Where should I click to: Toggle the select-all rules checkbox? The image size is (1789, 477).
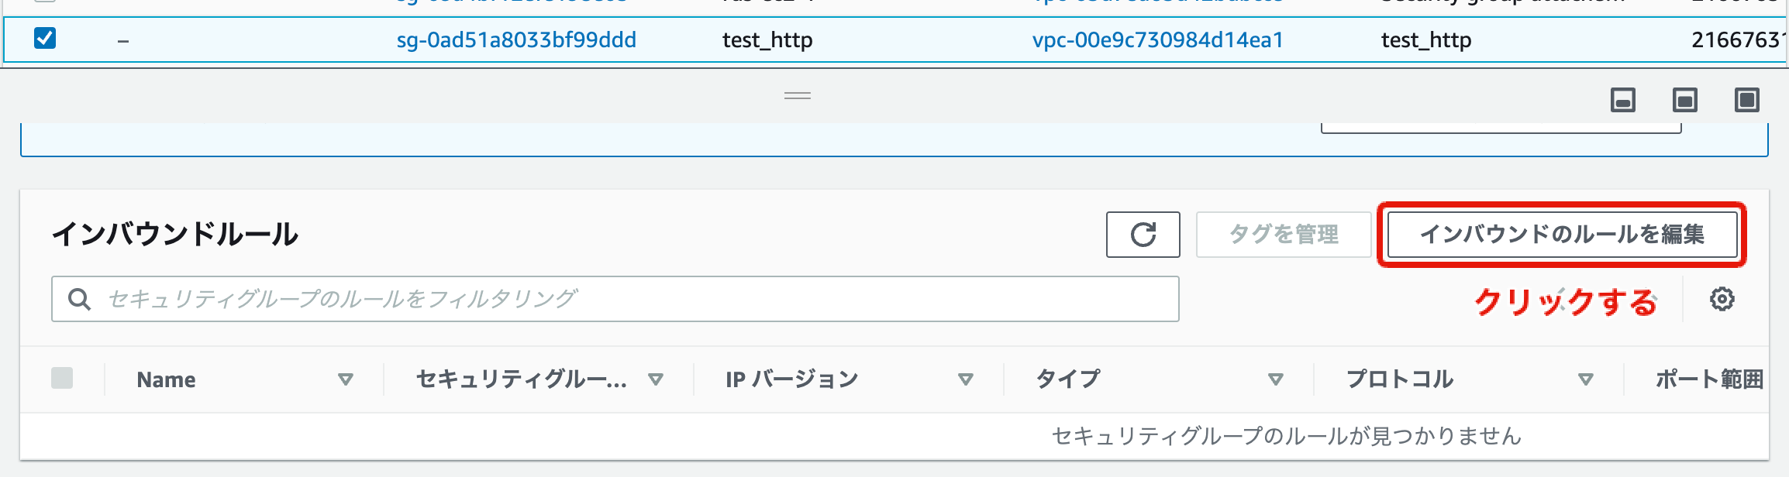point(62,378)
